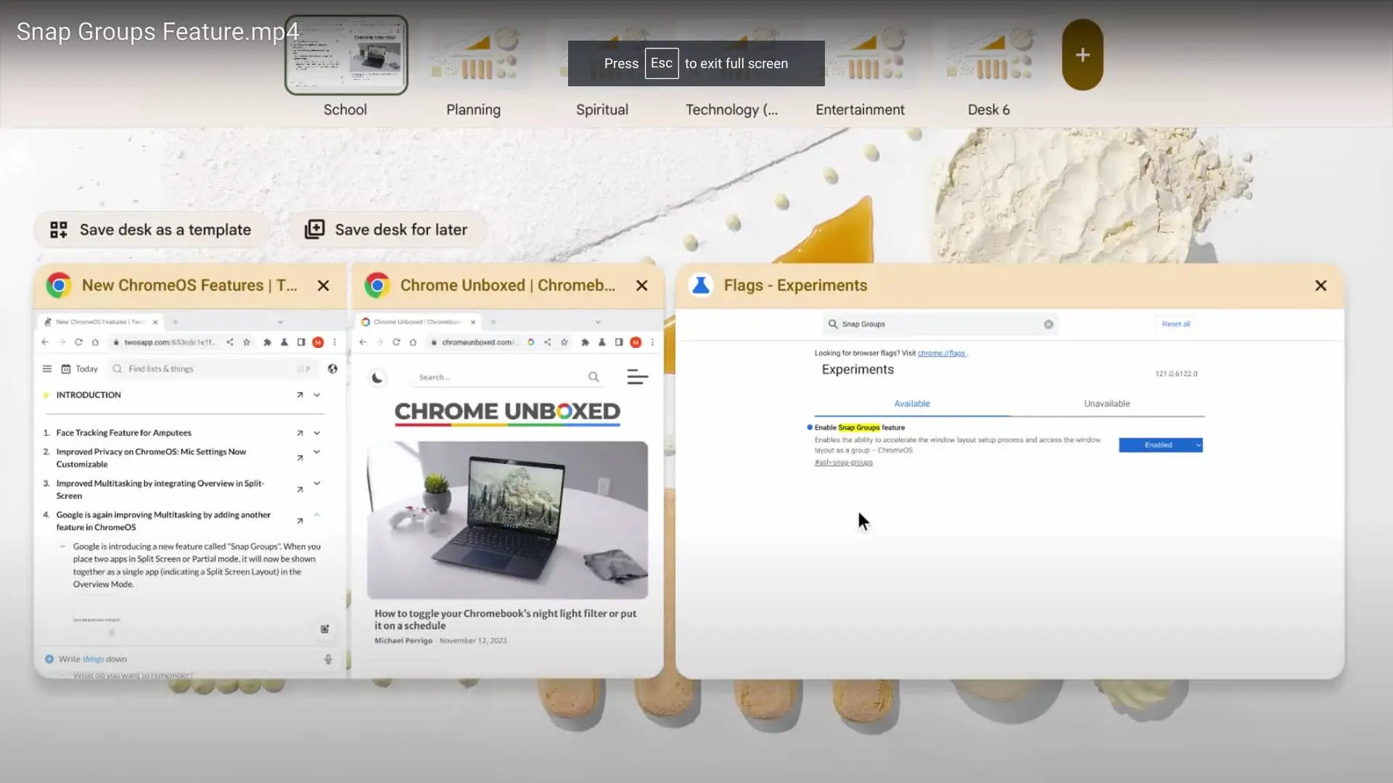Open the laptop article thumbnail image
Screen dimensions: 1393x783
(507, 520)
